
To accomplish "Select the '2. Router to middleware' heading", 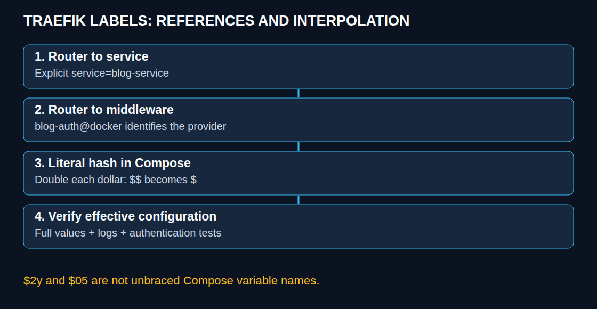I will pos(104,110).
